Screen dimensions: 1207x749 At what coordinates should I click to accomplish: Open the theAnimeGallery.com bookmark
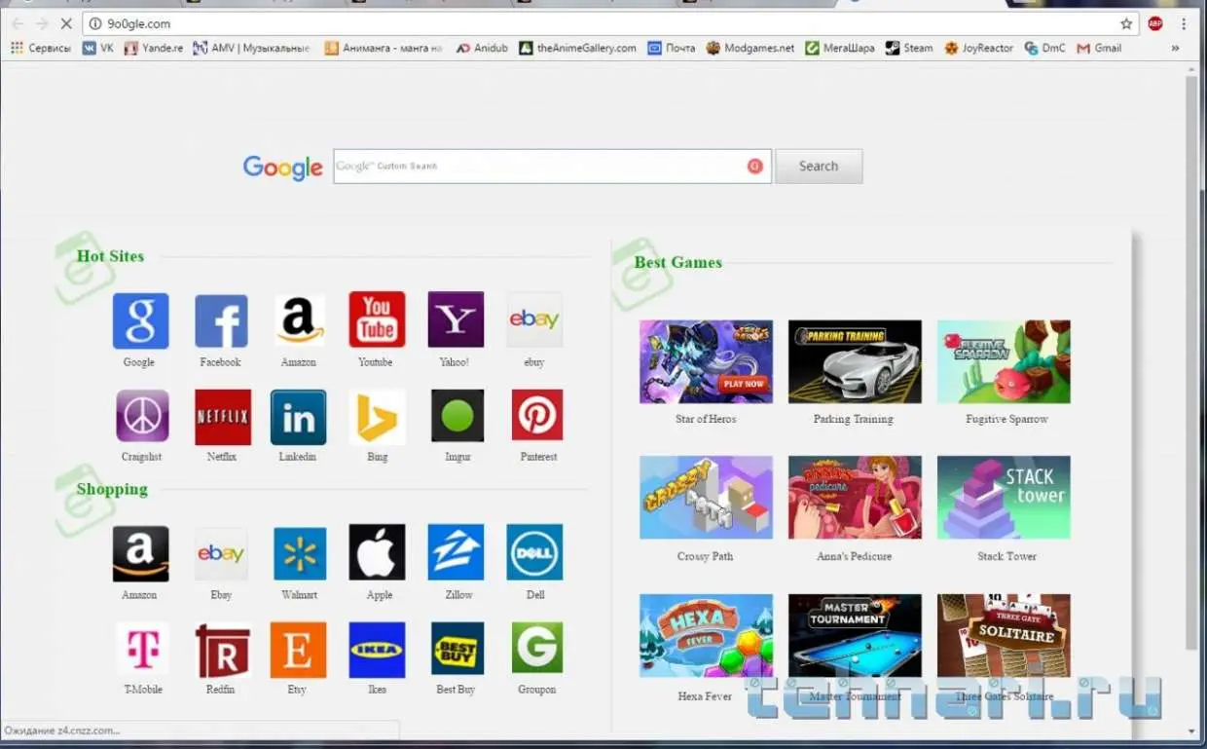click(x=577, y=48)
